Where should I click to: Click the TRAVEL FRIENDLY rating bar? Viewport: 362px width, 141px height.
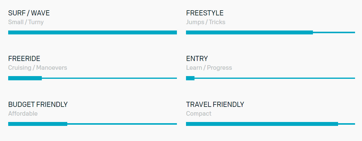(x=270, y=124)
